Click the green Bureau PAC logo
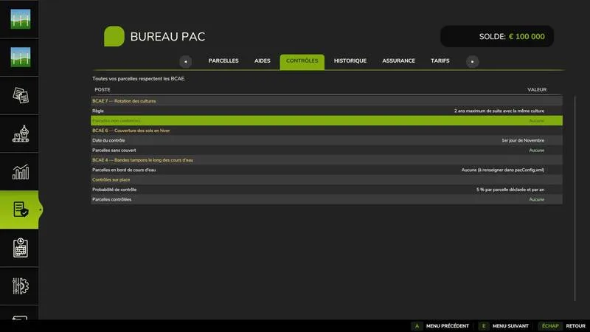 [x=114, y=36]
